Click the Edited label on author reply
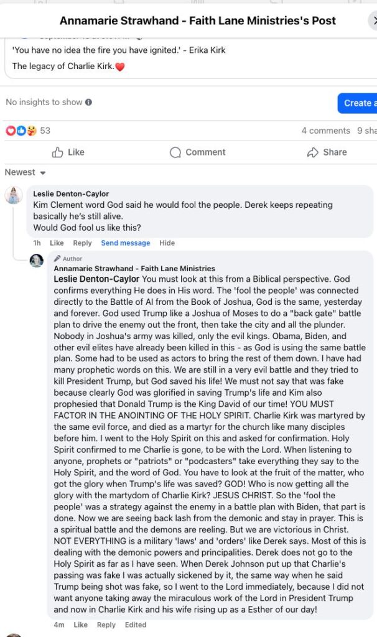The width and height of the screenshot is (377, 637). point(136,625)
